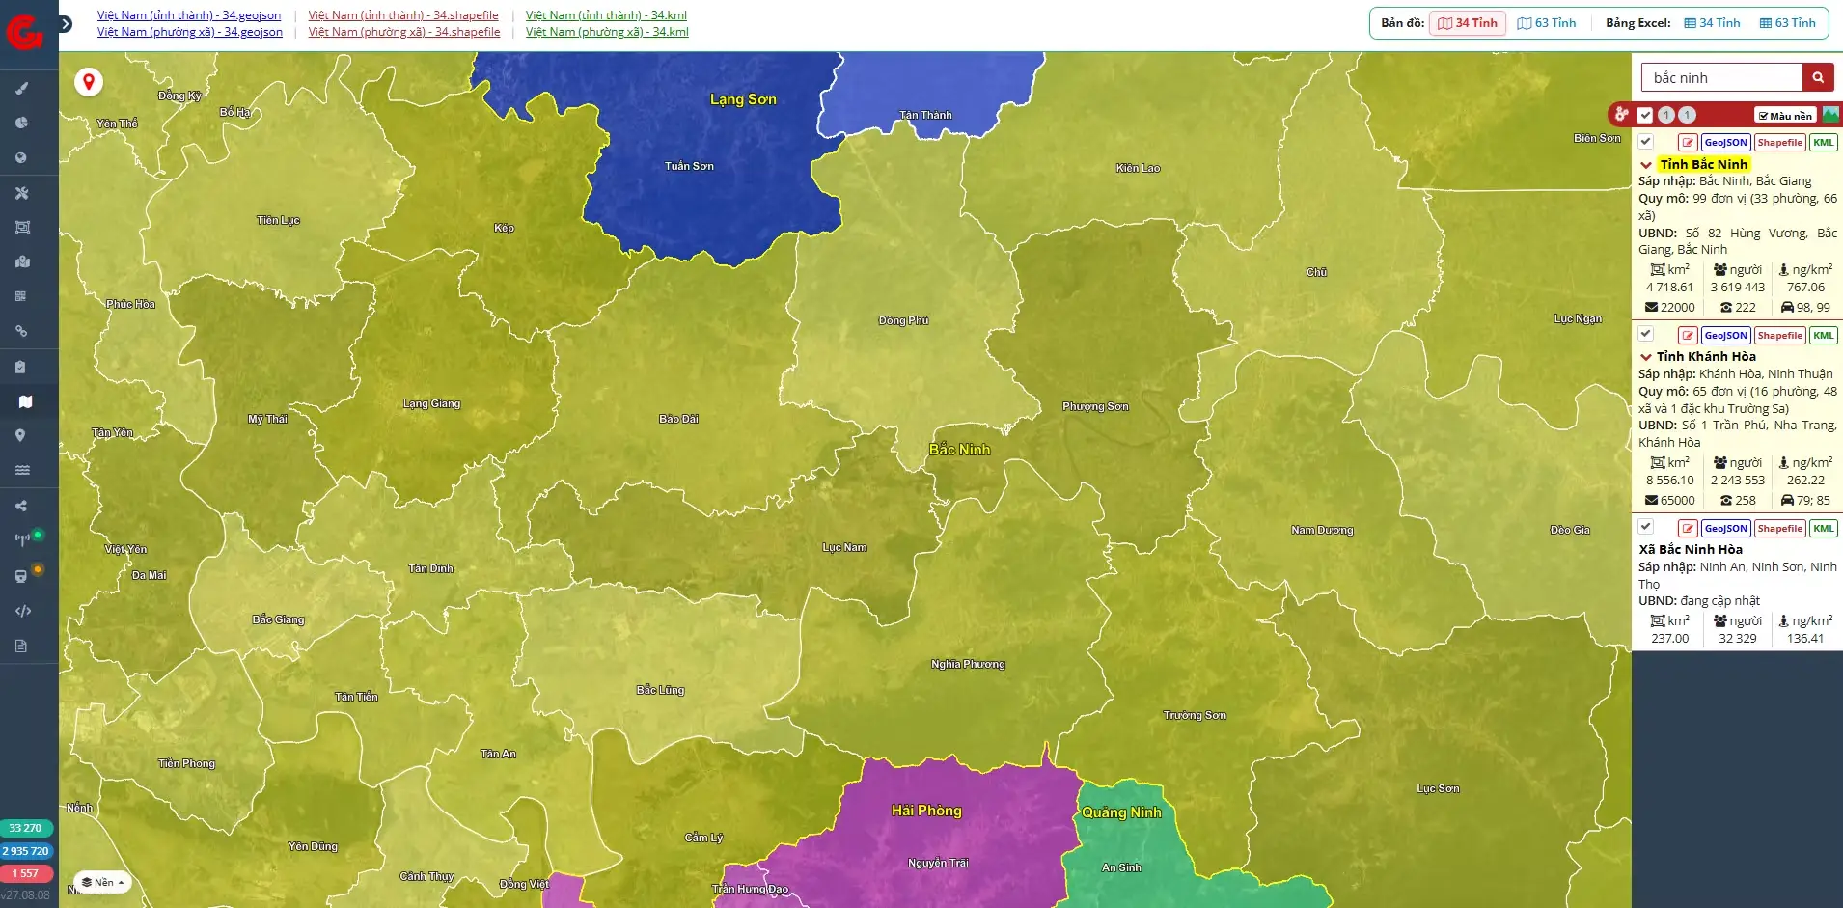1843x908 pixels.
Task: Toggle the Màu nền checkbox
Action: point(1785,116)
